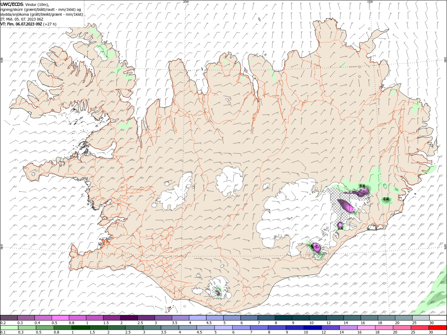Click the 0.4 tick label in the legend

click(37, 323)
